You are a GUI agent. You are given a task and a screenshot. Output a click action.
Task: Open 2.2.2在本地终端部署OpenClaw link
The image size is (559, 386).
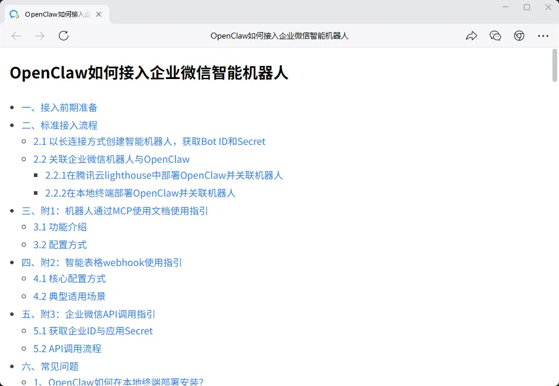click(x=140, y=193)
